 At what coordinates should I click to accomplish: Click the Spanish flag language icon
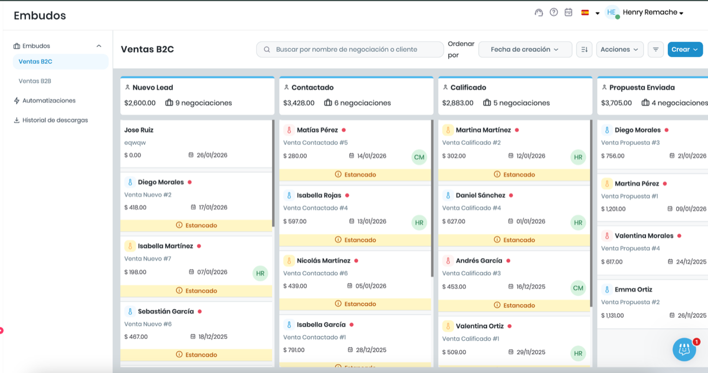point(585,12)
